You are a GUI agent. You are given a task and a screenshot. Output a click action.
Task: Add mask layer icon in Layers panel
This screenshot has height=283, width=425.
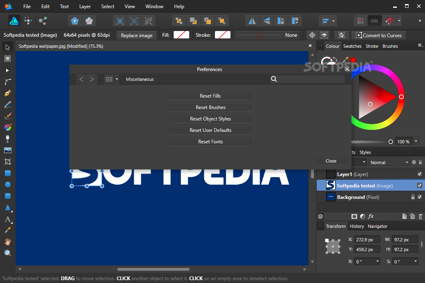(354, 216)
